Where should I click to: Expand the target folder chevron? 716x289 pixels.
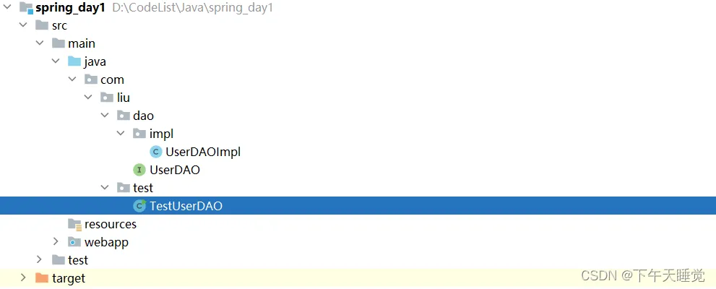(23, 277)
